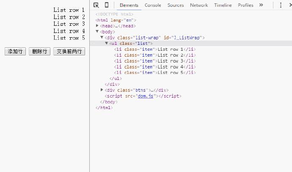Click the 添加行 button

(15, 51)
